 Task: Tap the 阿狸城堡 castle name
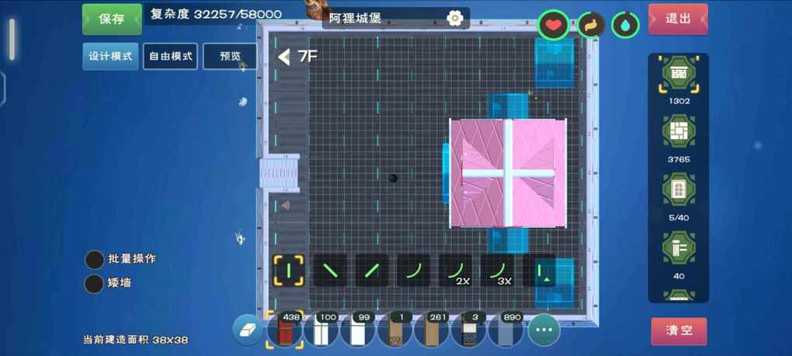point(355,18)
